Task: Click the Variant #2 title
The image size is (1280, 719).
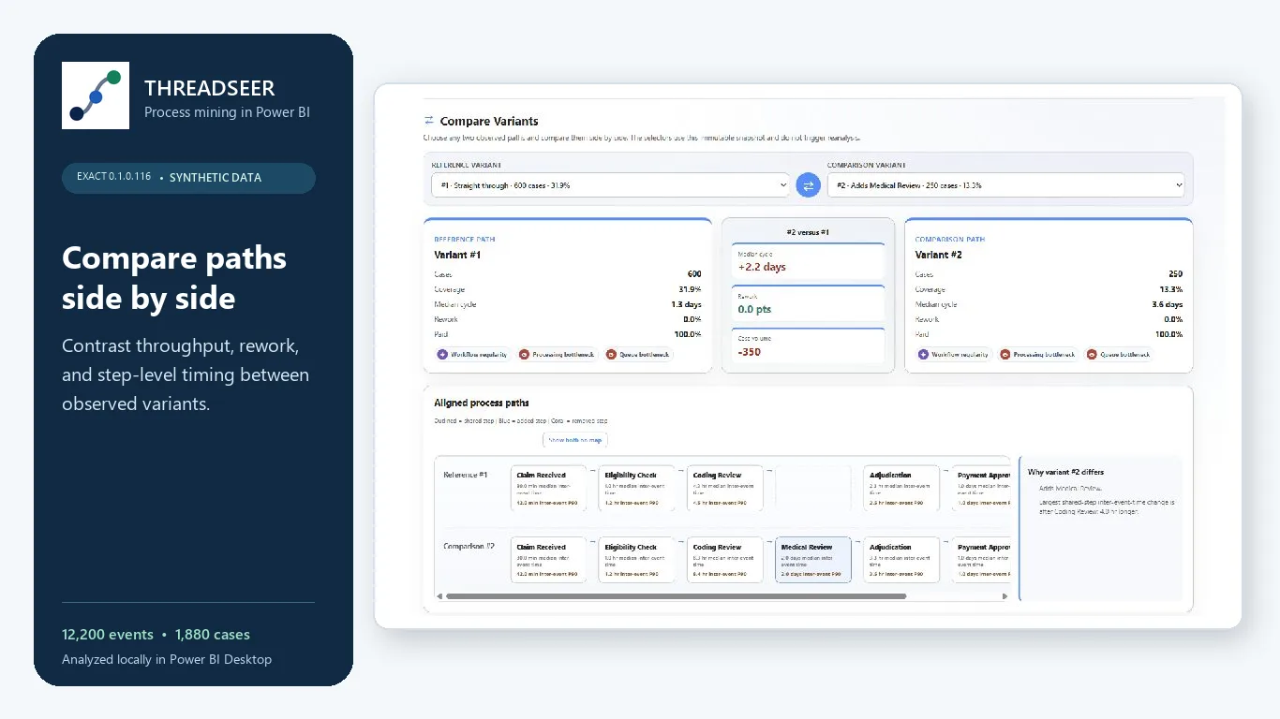Action: tap(938, 255)
